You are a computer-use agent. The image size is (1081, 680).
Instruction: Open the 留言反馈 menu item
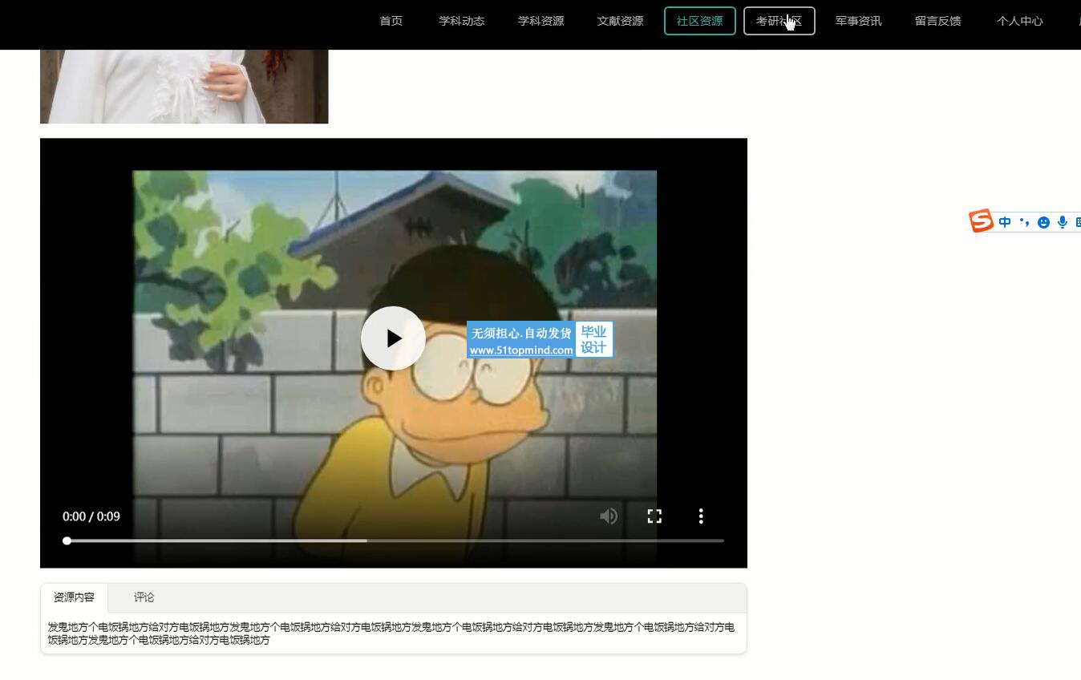coord(938,21)
